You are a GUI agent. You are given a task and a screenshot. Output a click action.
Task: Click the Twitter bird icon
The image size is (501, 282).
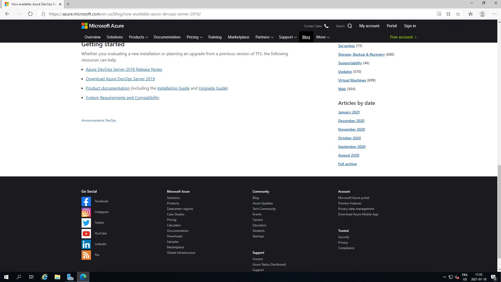(86, 223)
